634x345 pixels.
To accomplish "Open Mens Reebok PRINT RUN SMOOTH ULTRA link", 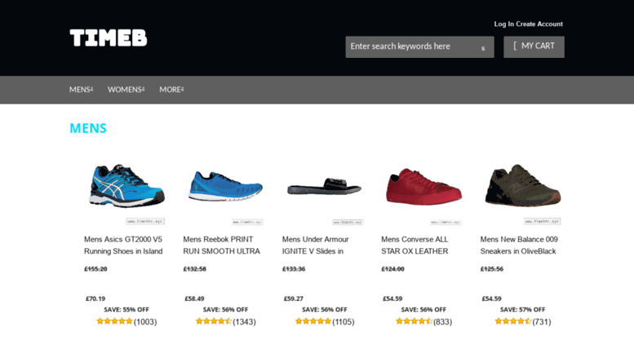I will pyautogui.click(x=222, y=245).
